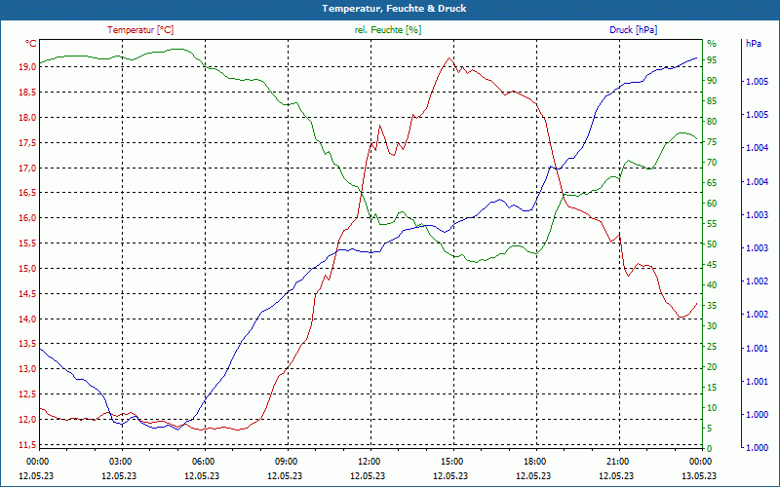
Task: Click the green "65" humidity axis value
Action: pyautogui.click(x=712, y=183)
